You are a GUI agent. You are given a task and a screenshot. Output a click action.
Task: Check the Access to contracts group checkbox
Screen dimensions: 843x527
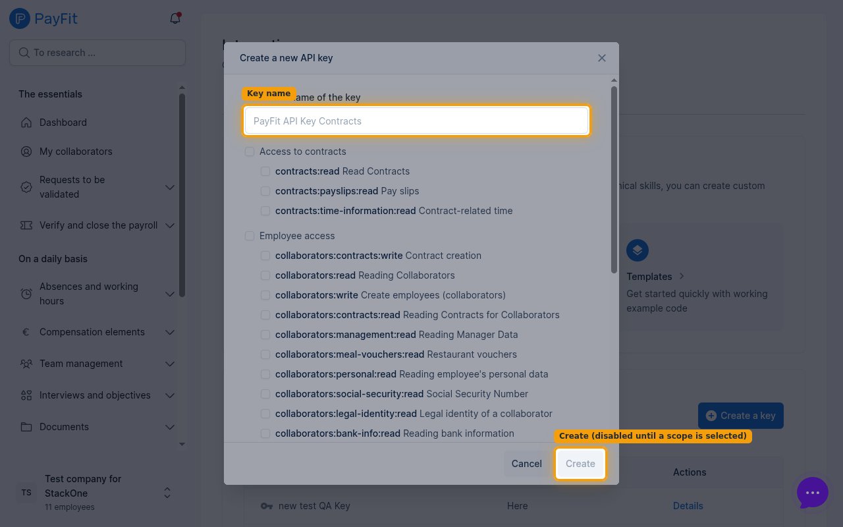click(x=250, y=152)
